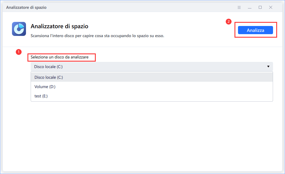Click the 'Analizzatore di spazio' heading
The height and width of the screenshot is (174, 285).
click(60, 26)
